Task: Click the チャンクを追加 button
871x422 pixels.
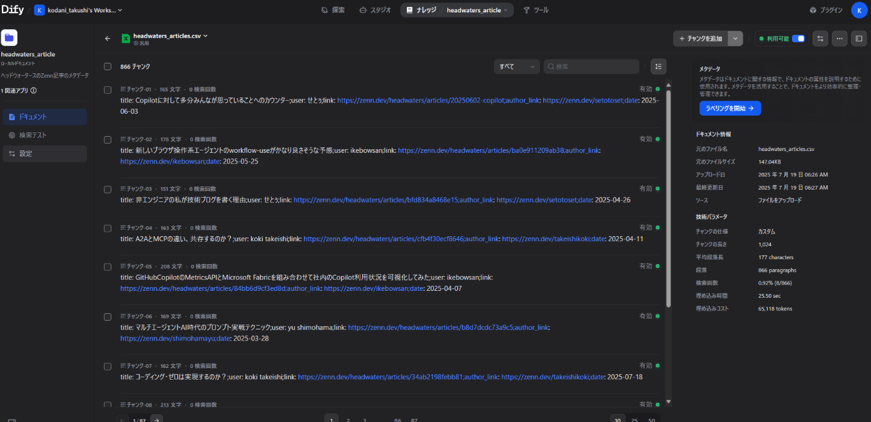Action: 701,39
